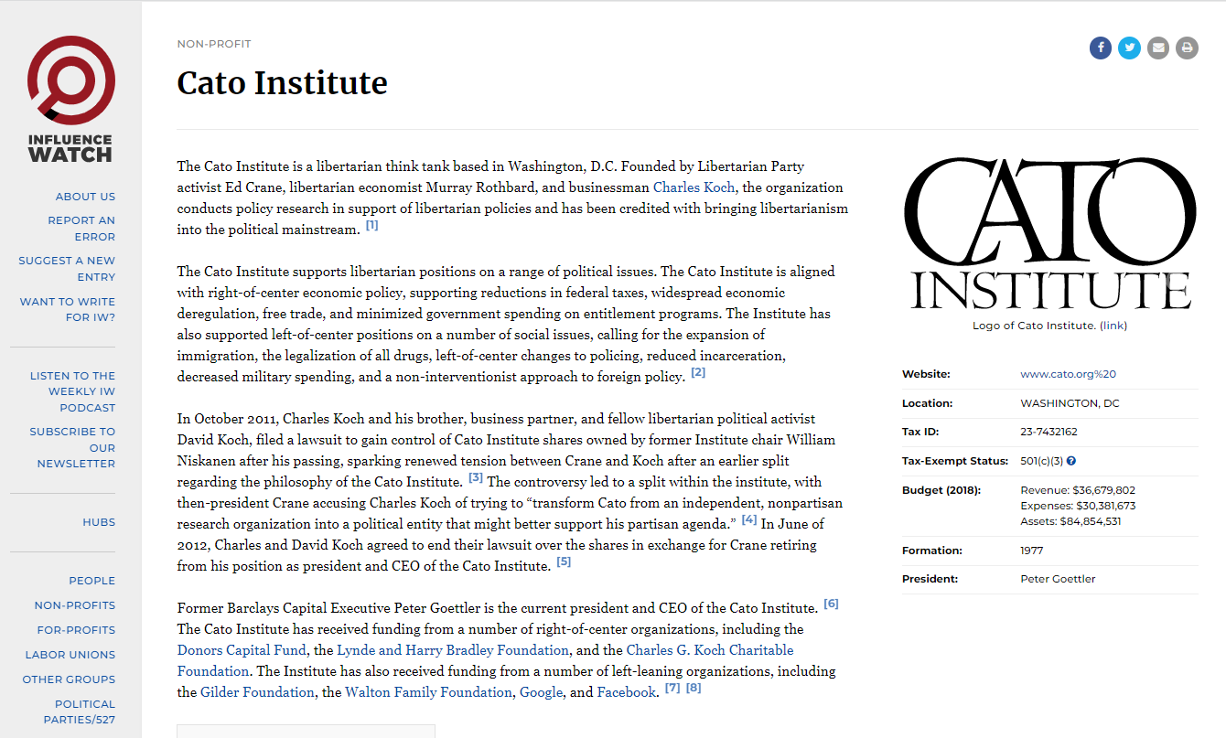Print the page via printer icon
1226x738 pixels.
click(x=1187, y=48)
